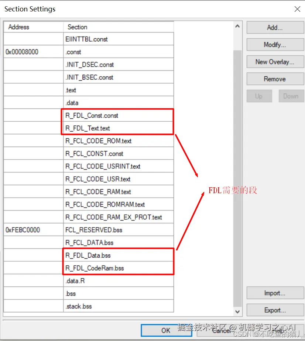The width and height of the screenshot is (305, 341).
Task: Click the Add... button
Action: [x=275, y=28]
